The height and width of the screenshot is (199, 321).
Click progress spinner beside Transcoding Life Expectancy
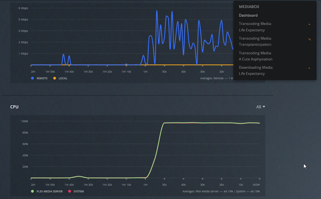click(309, 24)
